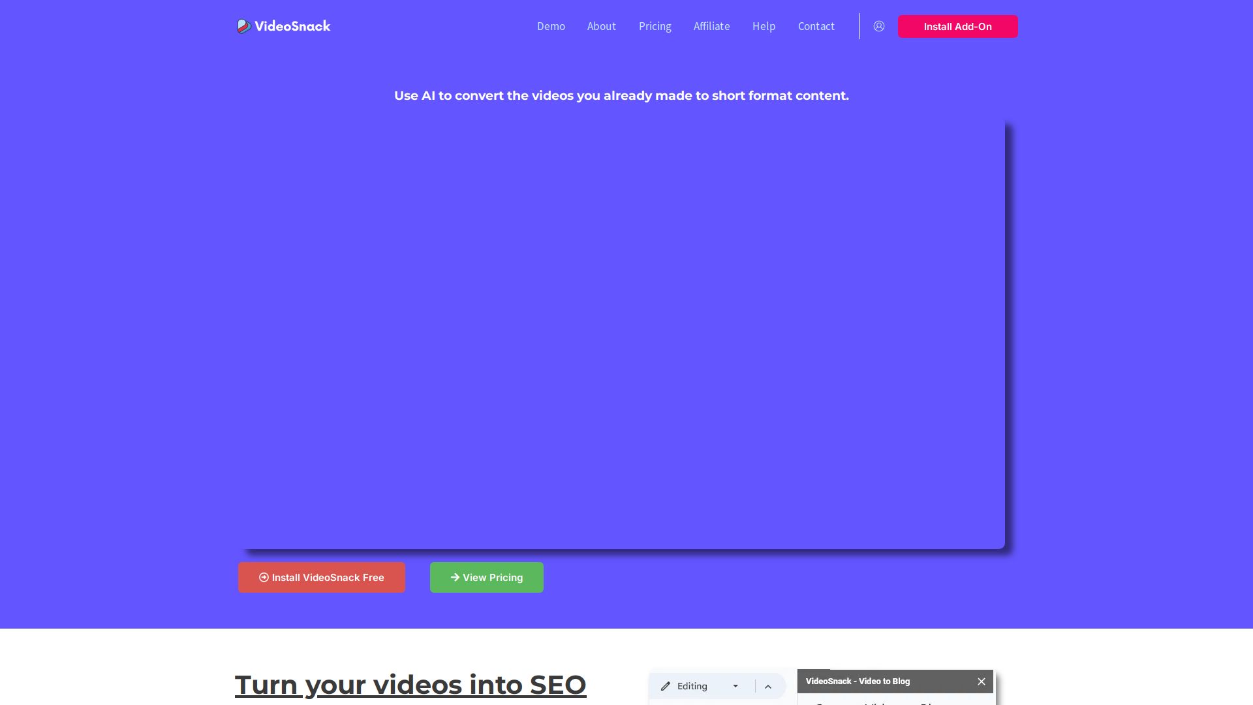Screen dimensions: 1253x705
Task: Open the Demo menu item
Action: click(x=551, y=26)
